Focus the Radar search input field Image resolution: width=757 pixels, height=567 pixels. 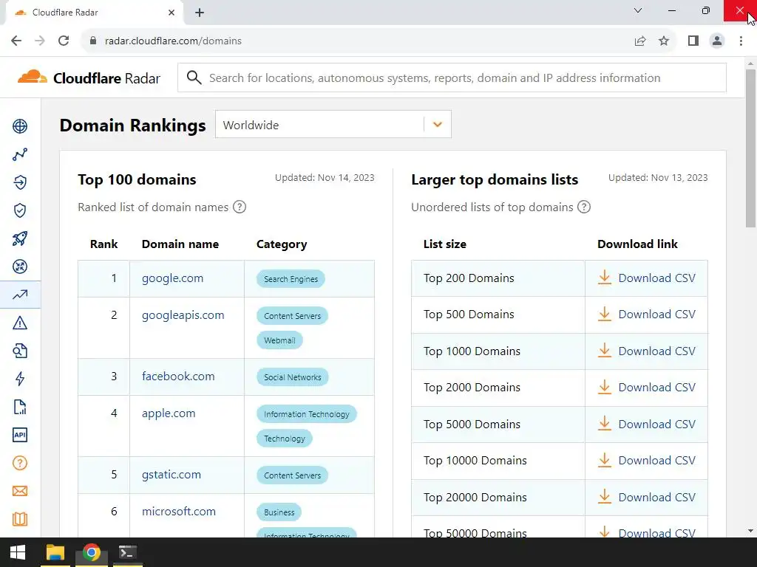coord(452,78)
